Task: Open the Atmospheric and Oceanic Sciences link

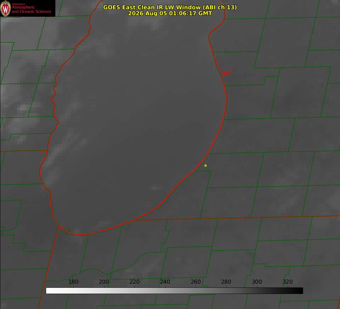Action: pyautogui.click(x=31, y=9)
